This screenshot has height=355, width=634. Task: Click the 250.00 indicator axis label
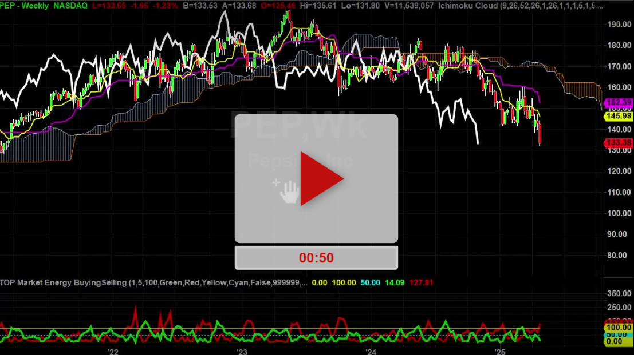tap(619, 307)
